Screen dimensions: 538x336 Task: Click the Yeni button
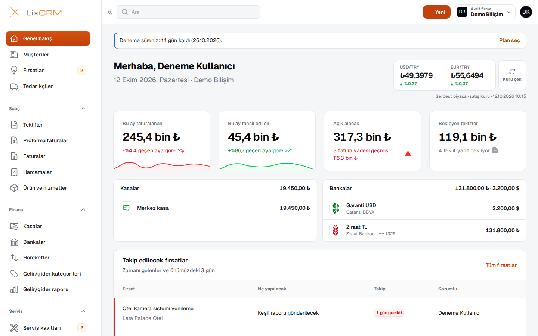click(436, 12)
